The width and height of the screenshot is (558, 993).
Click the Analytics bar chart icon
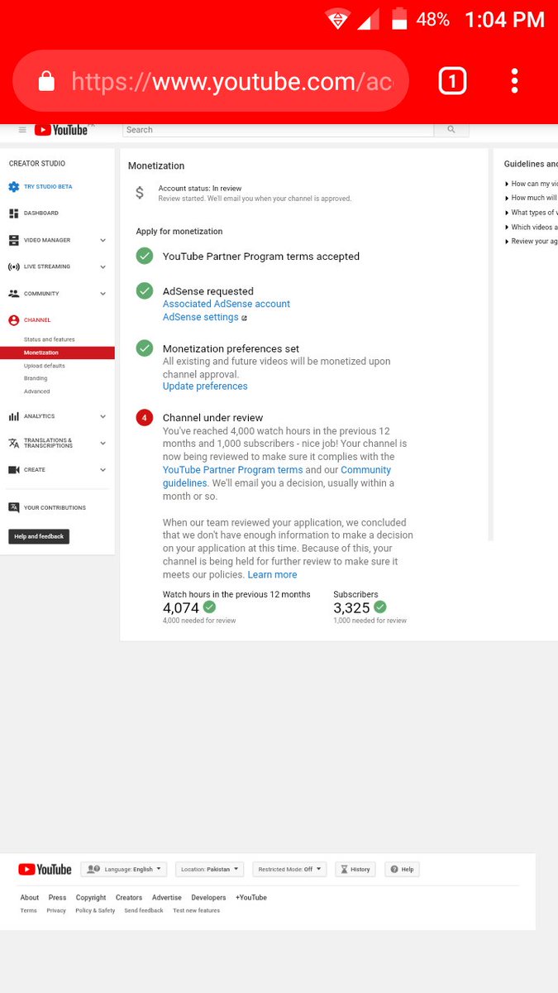pyautogui.click(x=14, y=416)
